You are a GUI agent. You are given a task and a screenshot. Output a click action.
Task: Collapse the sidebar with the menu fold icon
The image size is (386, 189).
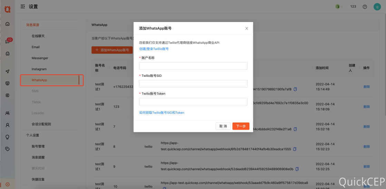[x=23, y=7]
